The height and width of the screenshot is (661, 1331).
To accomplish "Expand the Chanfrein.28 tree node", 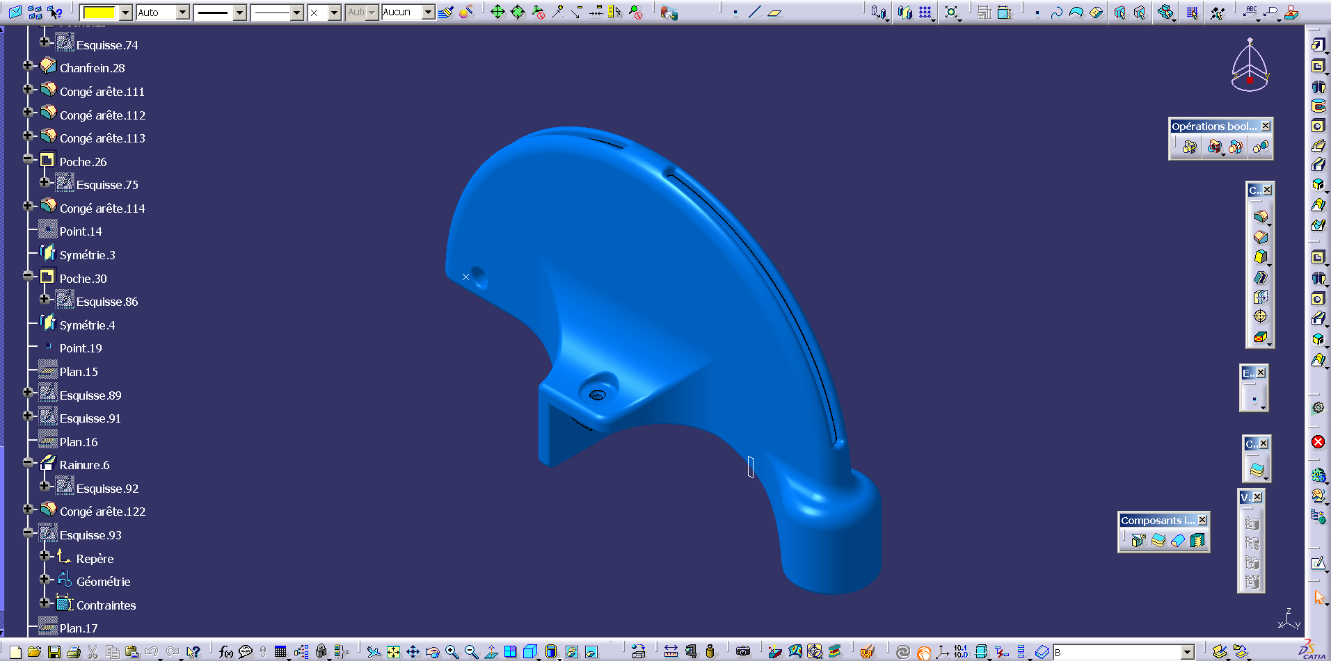I will coord(28,65).
